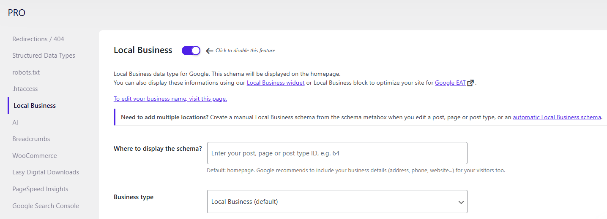The height and width of the screenshot is (219, 607).
Task: Open the robots.txt tab
Action: tap(26, 72)
